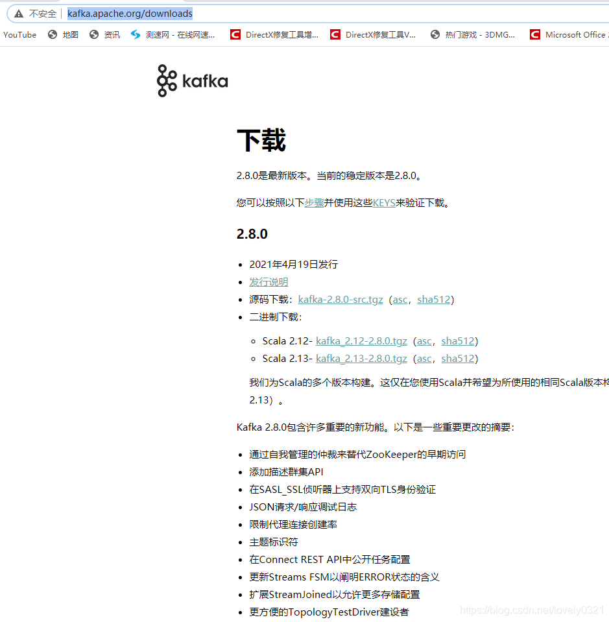Click the not-secure warning triangle icon
Screen dimensions: 609x622
coord(19,14)
